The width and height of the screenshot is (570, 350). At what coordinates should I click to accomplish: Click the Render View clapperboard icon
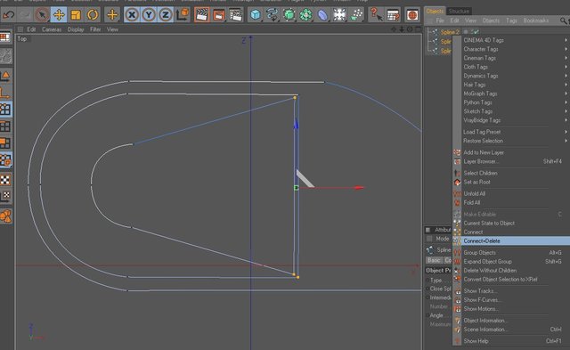(x=202, y=15)
